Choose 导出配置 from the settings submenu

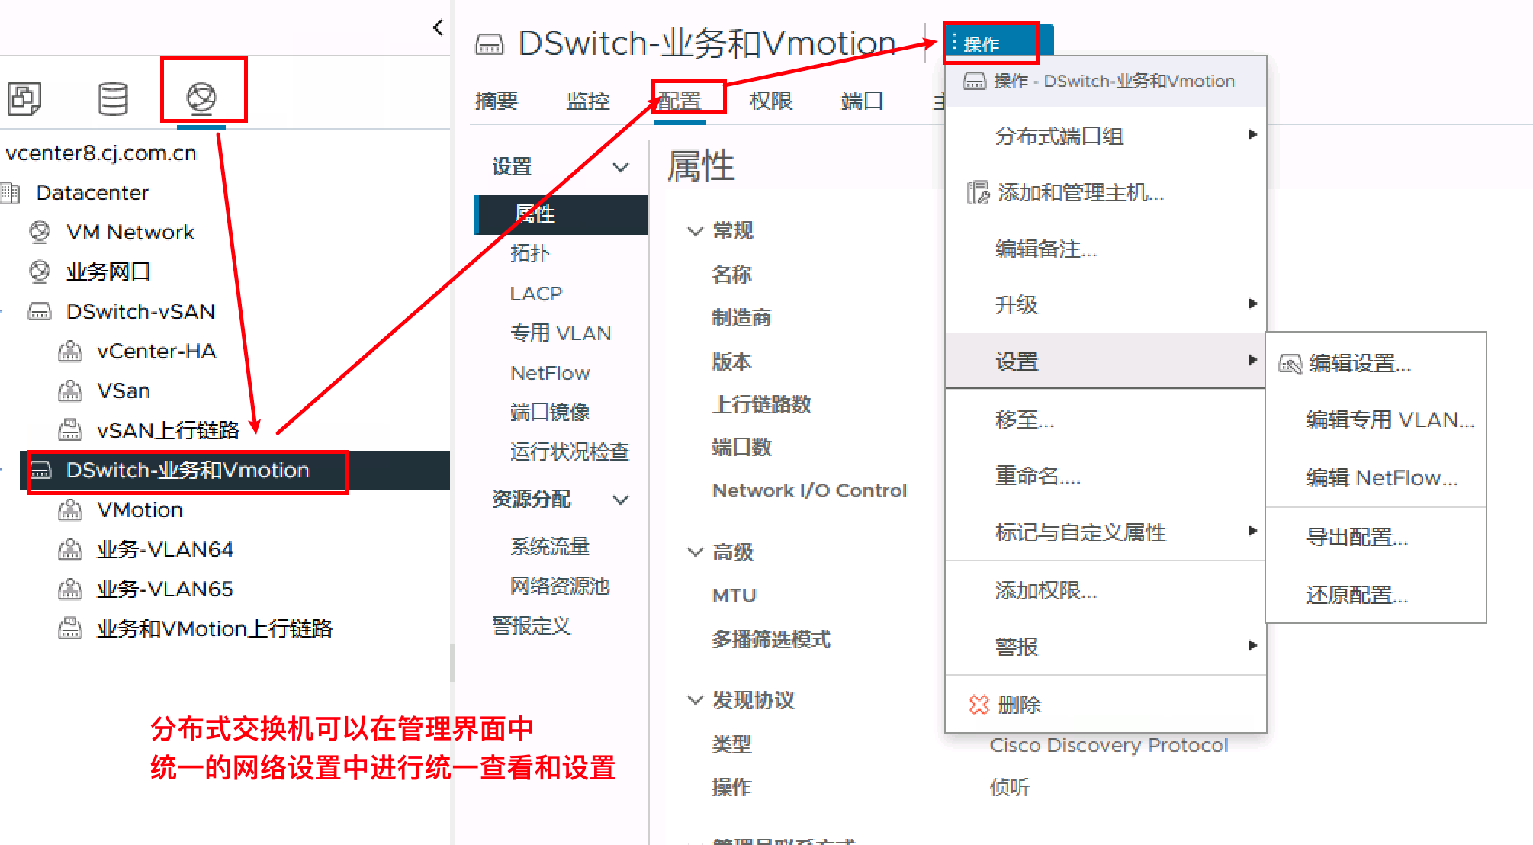point(1357,537)
